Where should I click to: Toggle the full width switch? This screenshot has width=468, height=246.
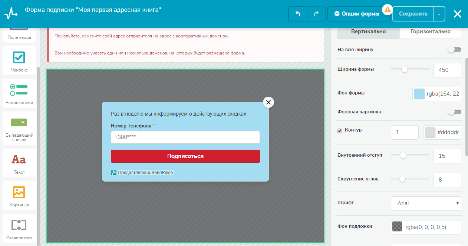click(x=455, y=50)
